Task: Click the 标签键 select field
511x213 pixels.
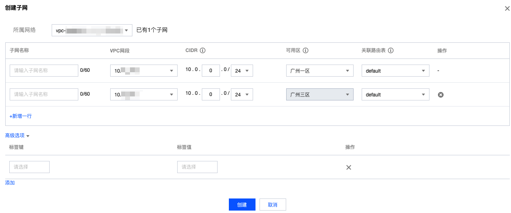Action: 29,167
